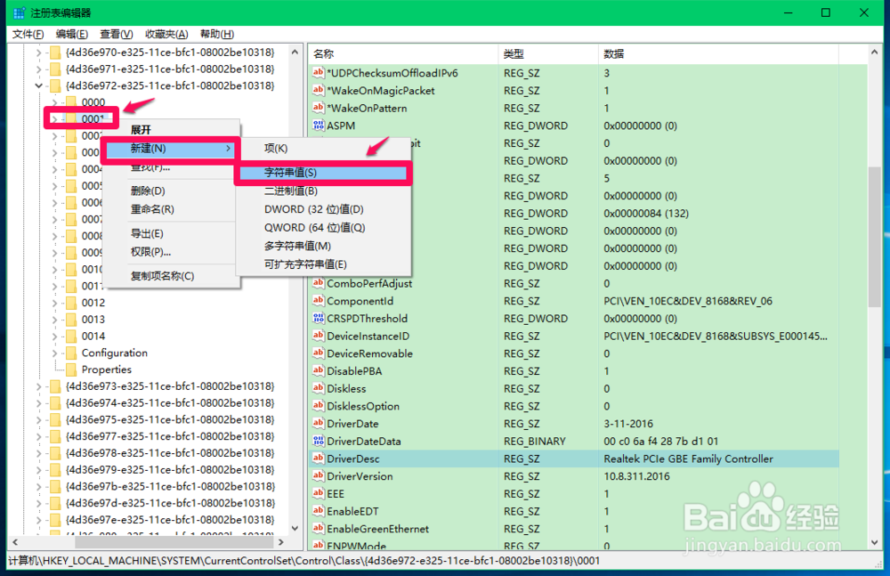Click the folder icon of Properties key

(71, 369)
